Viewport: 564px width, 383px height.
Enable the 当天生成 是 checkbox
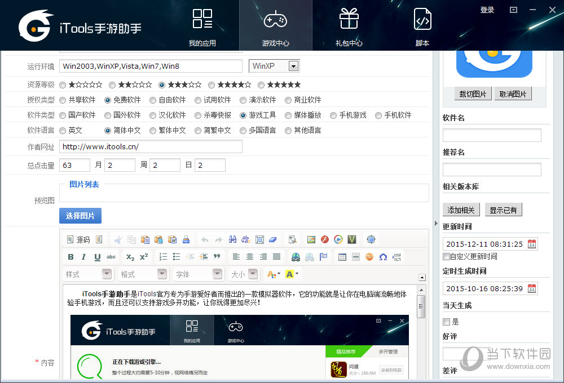(x=447, y=322)
